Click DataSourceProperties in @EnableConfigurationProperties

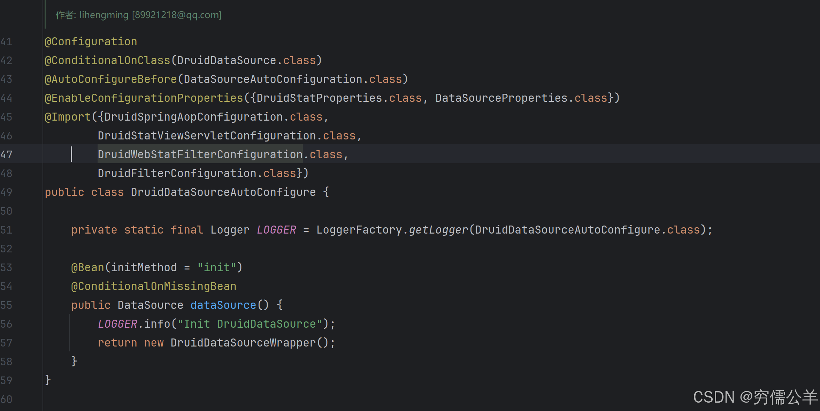coord(501,98)
